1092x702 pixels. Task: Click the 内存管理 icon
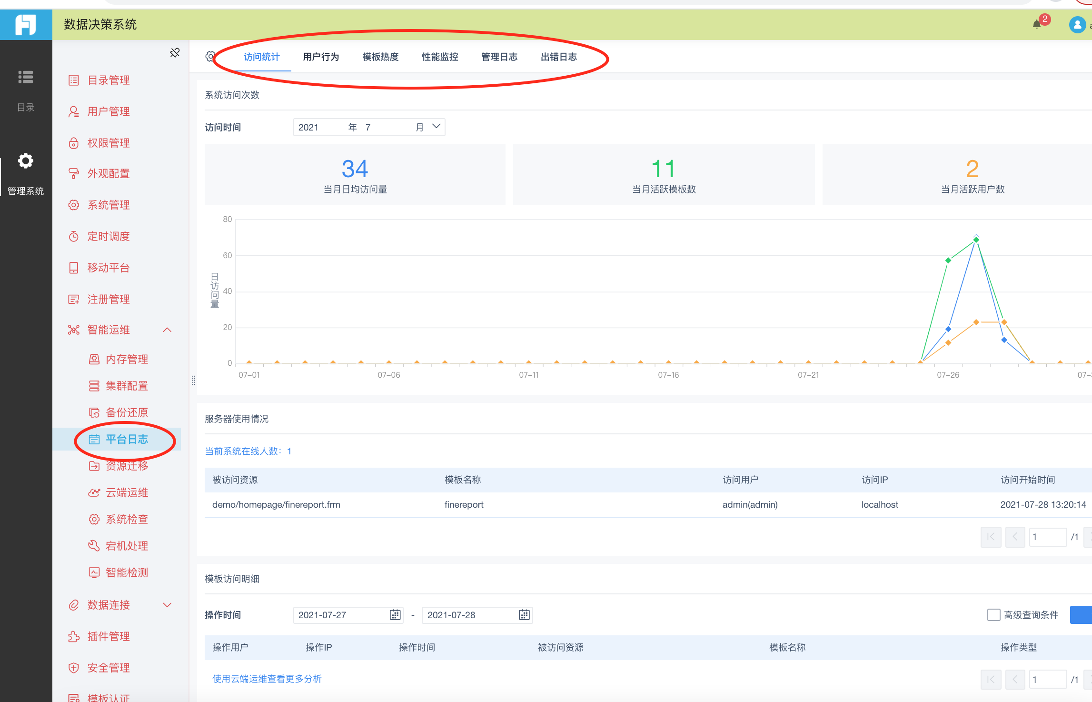tap(94, 359)
